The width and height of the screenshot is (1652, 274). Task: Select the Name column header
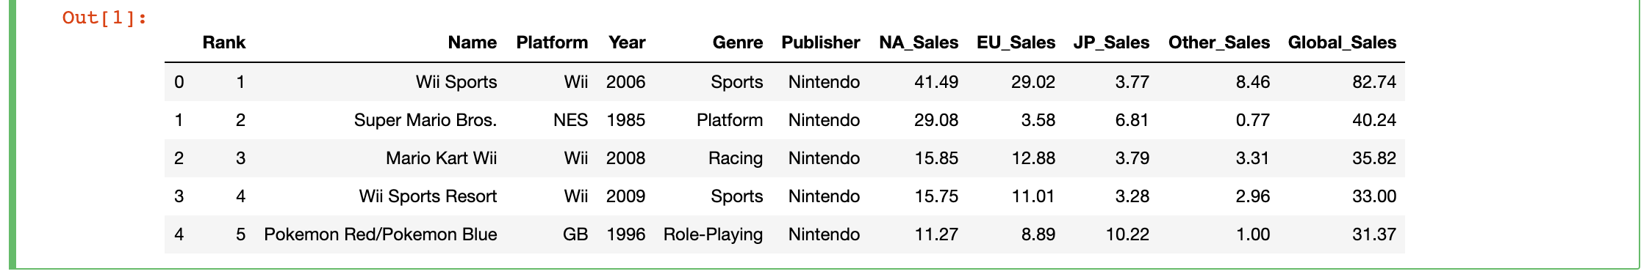473,42
